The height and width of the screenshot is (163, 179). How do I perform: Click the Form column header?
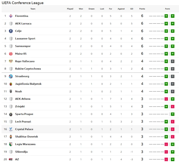167,9
